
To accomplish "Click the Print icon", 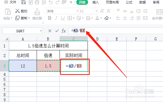I will 37,2.
